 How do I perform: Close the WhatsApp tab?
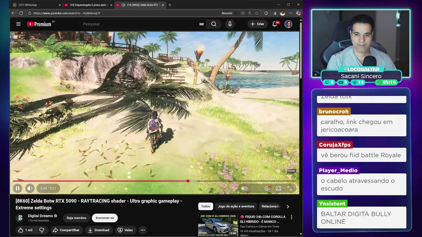click(60, 5)
